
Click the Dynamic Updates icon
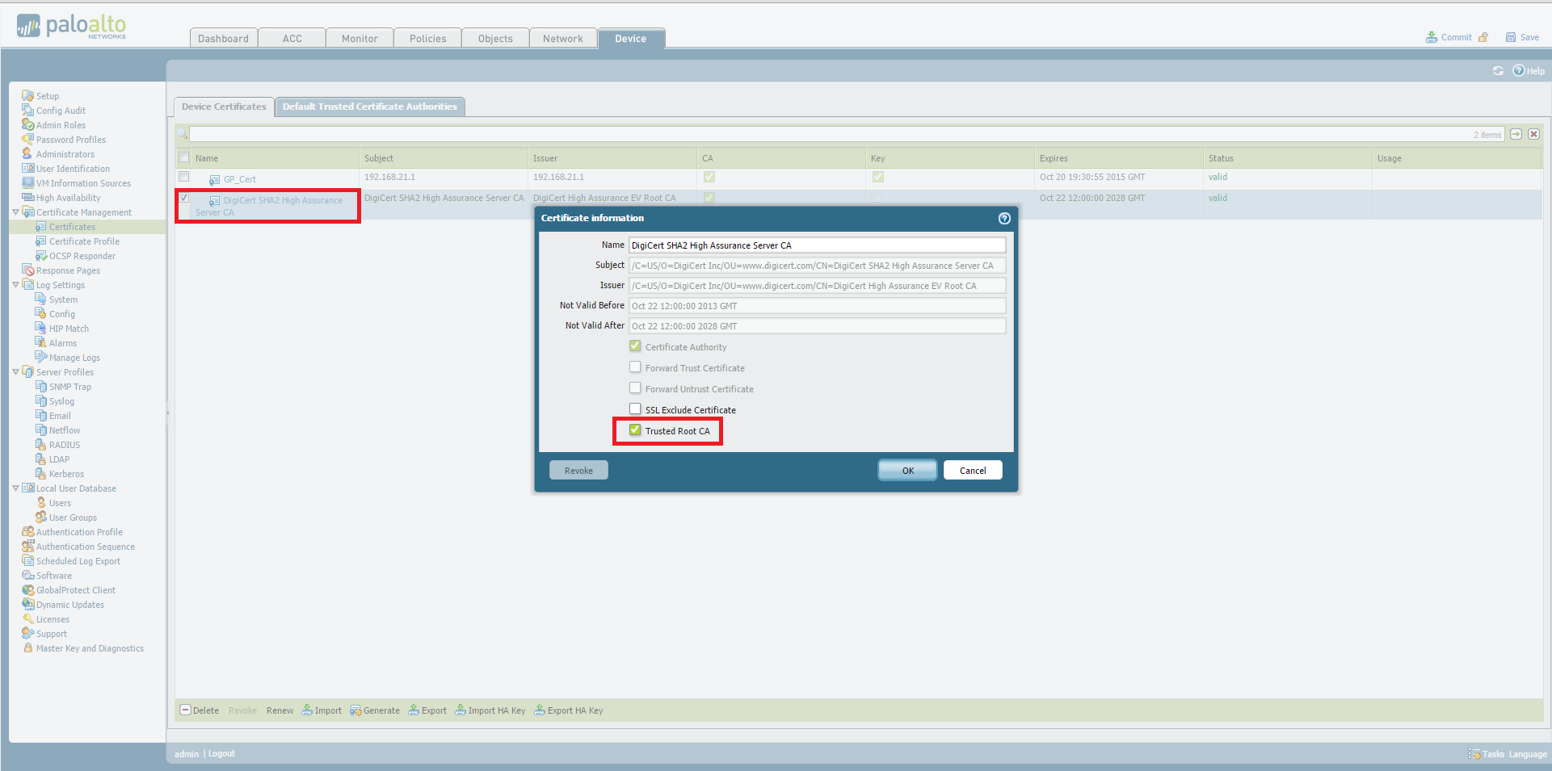27,605
